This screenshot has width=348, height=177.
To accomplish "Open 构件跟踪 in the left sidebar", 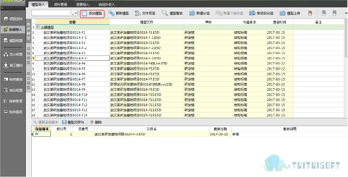I will [13, 112].
